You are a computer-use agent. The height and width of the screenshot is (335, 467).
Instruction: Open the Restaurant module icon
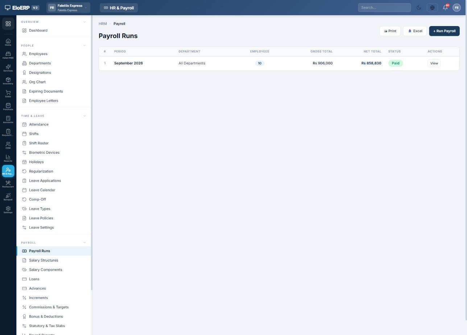8,184
